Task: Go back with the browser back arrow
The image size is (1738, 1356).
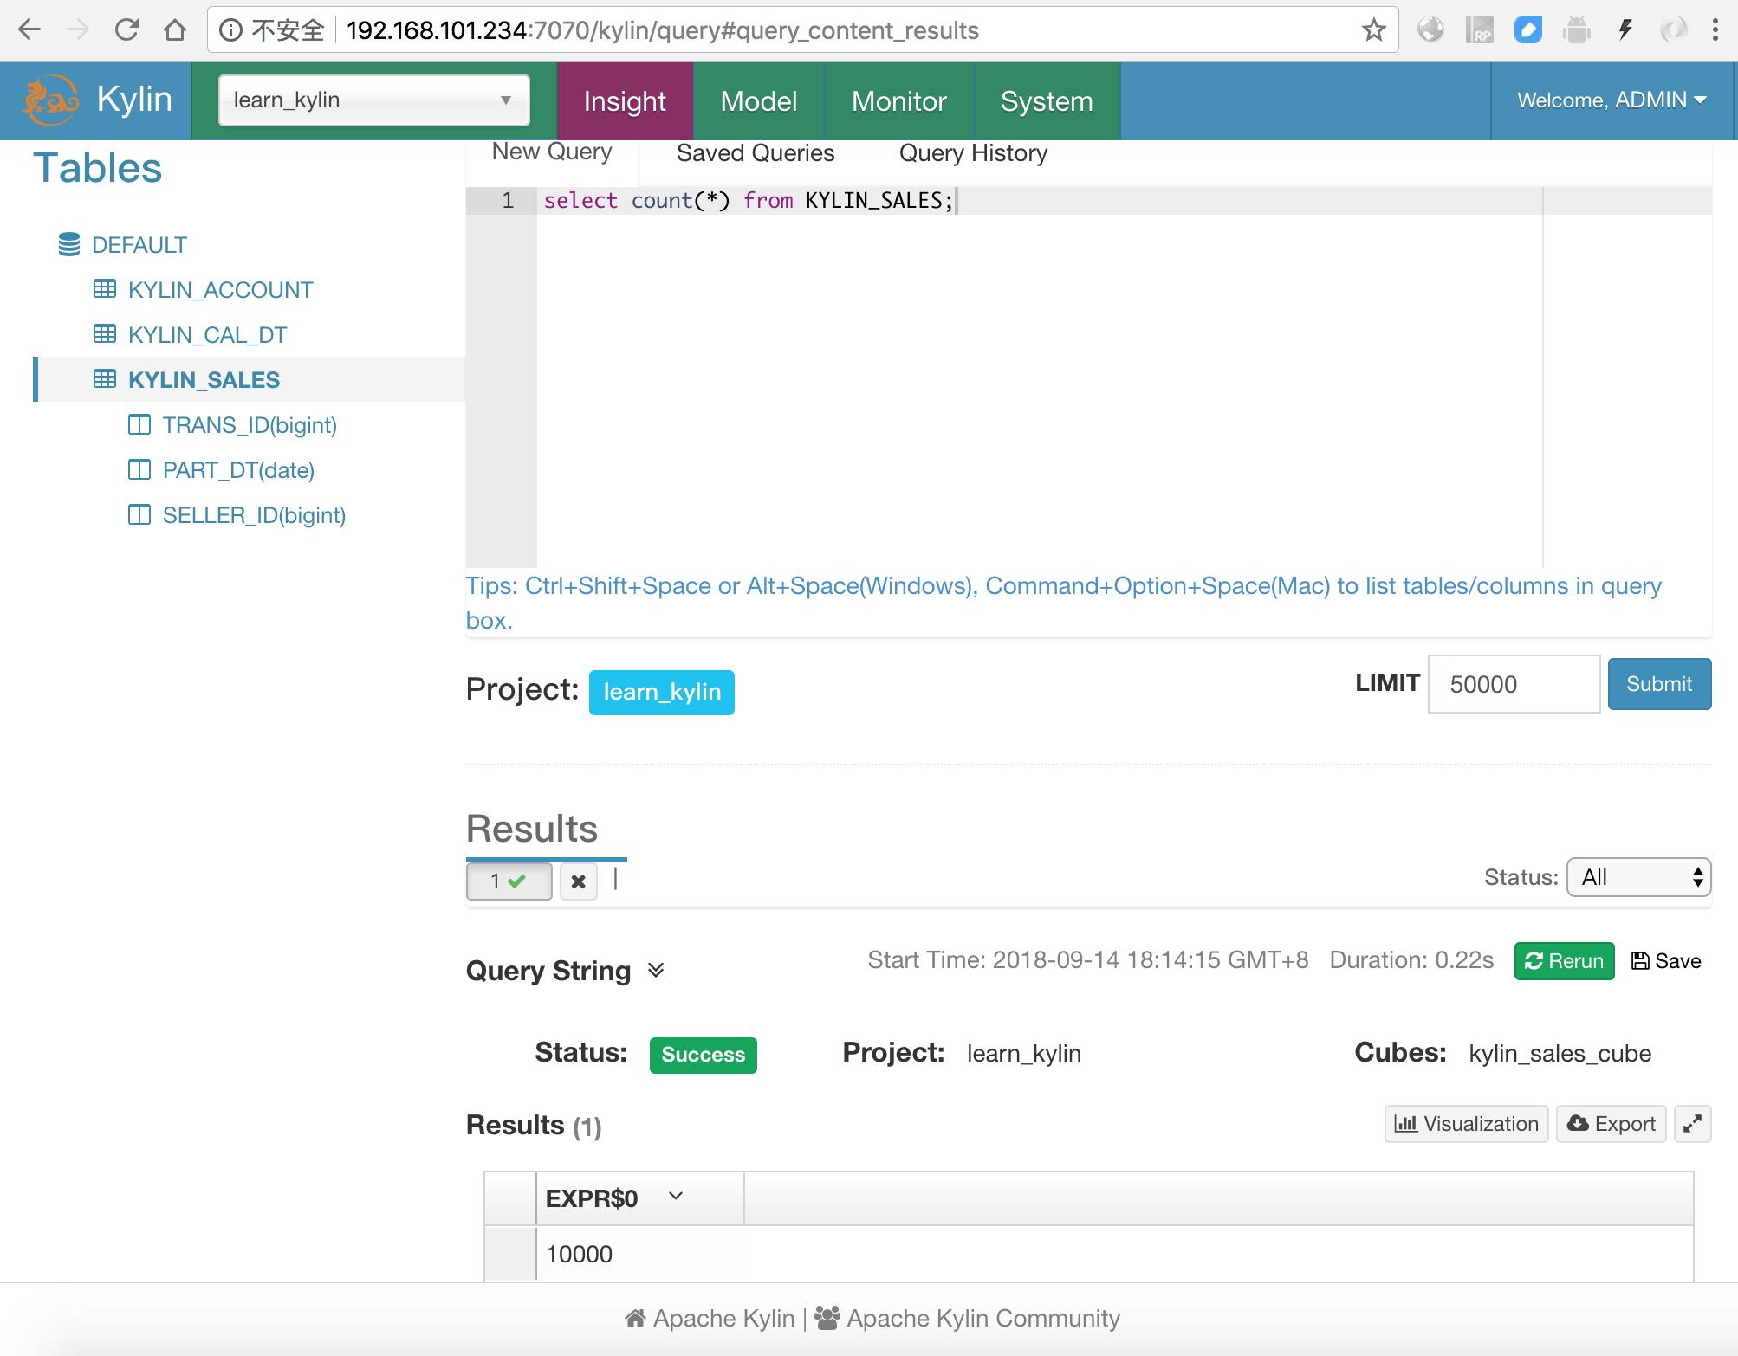Action: [29, 30]
